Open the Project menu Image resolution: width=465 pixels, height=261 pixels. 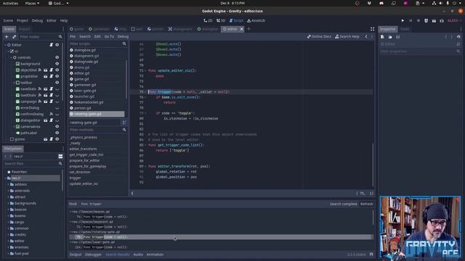click(23, 21)
